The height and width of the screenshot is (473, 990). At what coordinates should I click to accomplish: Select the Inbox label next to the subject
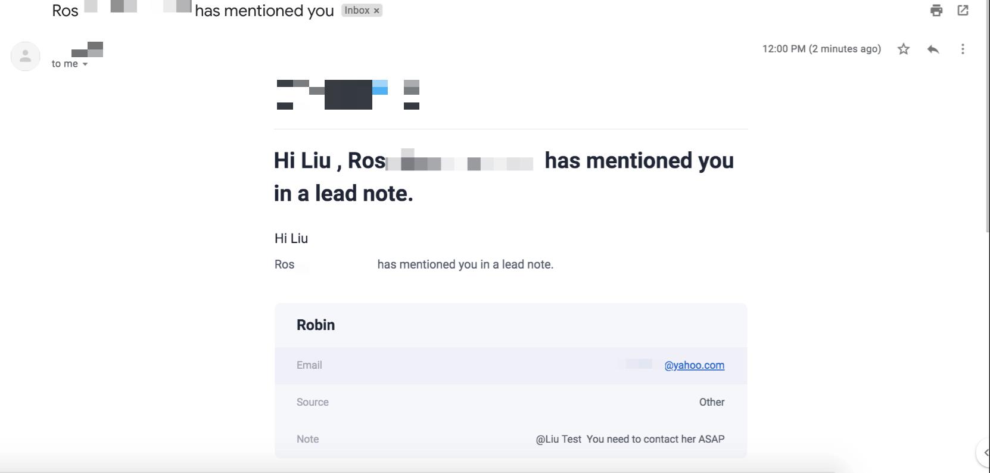[357, 10]
